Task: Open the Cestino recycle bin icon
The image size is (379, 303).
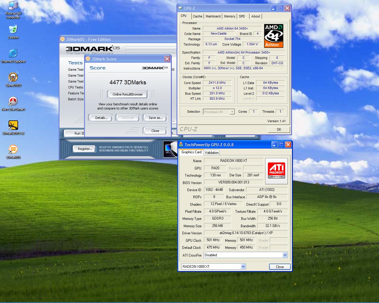Action: (x=13, y=32)
